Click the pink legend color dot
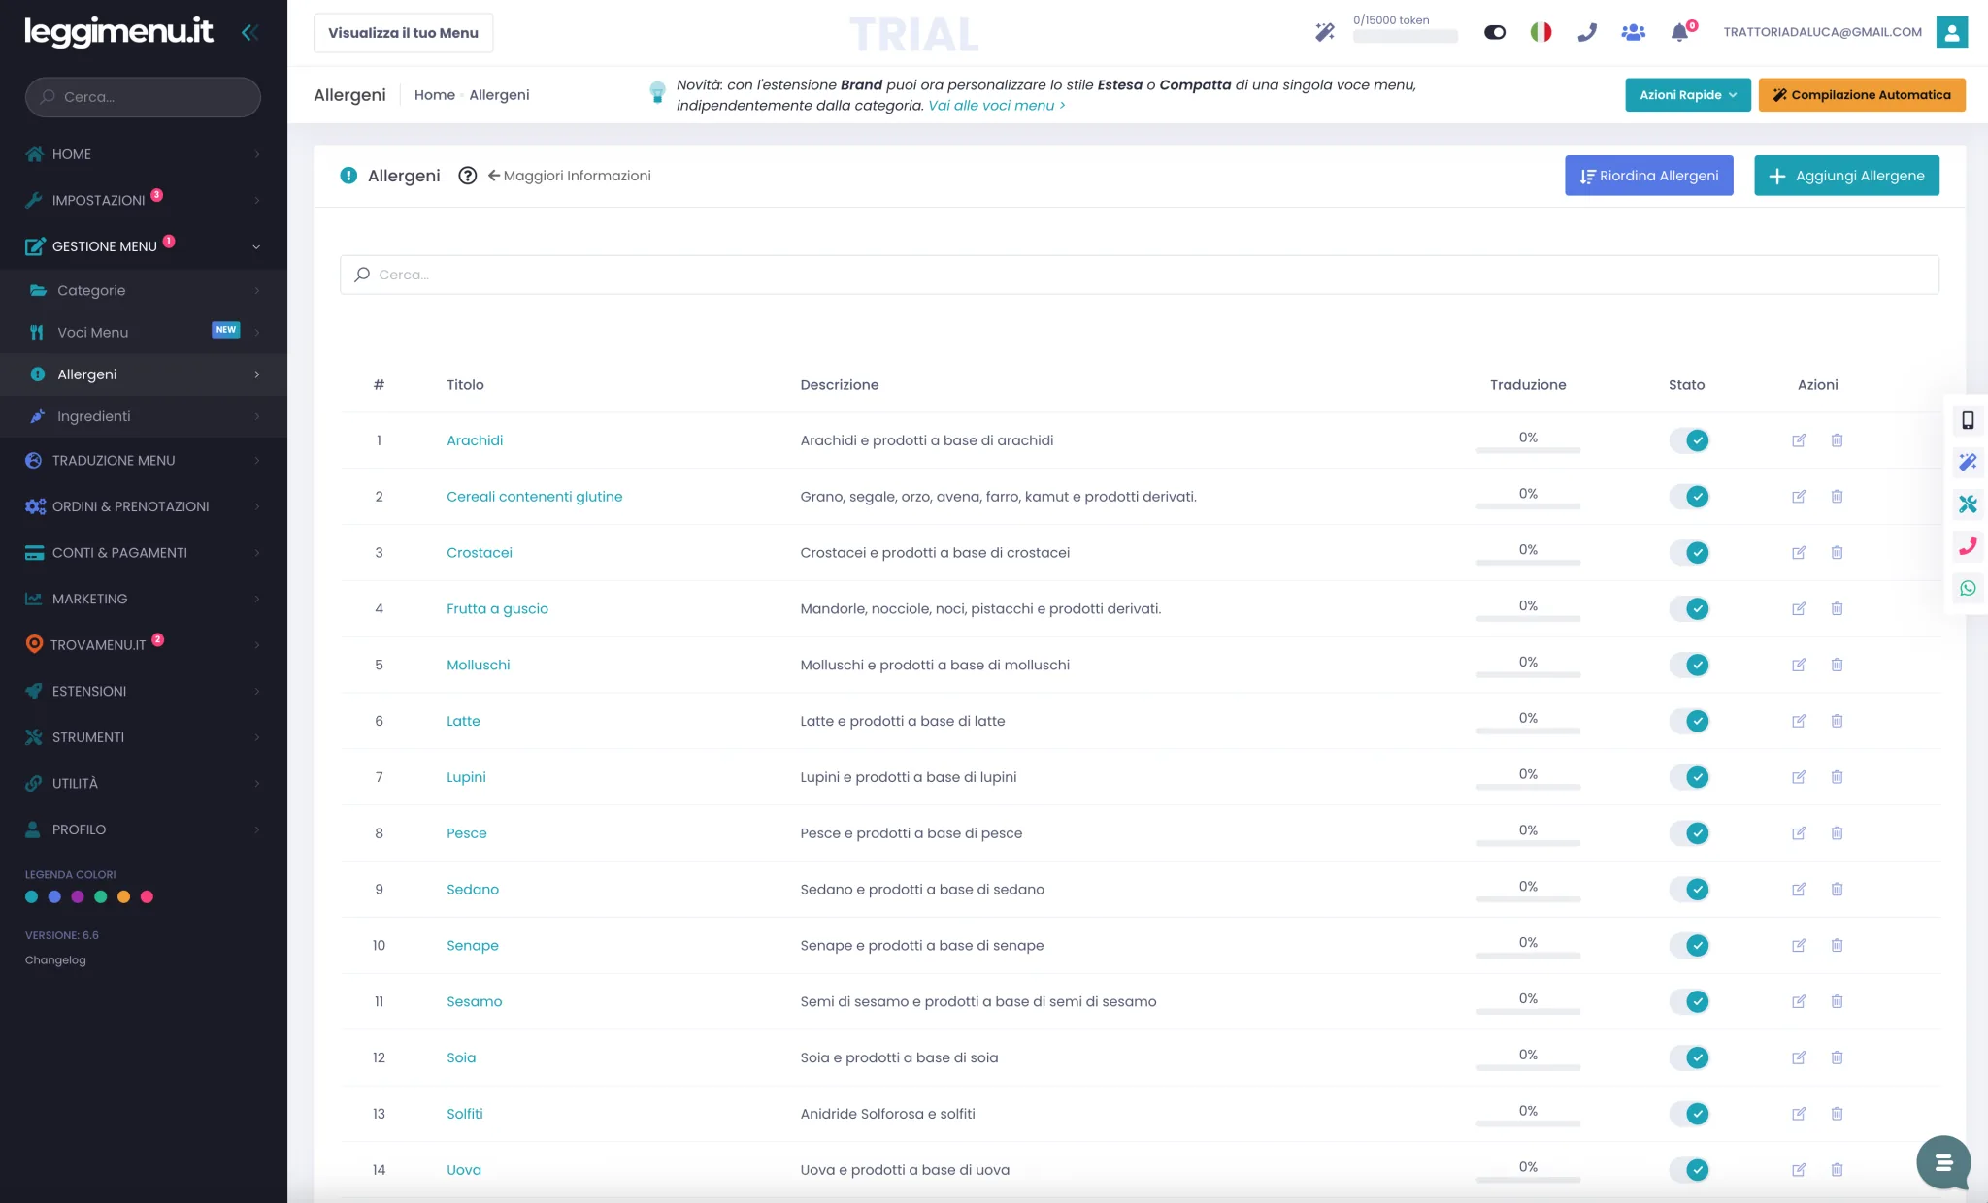 (147, 897)
